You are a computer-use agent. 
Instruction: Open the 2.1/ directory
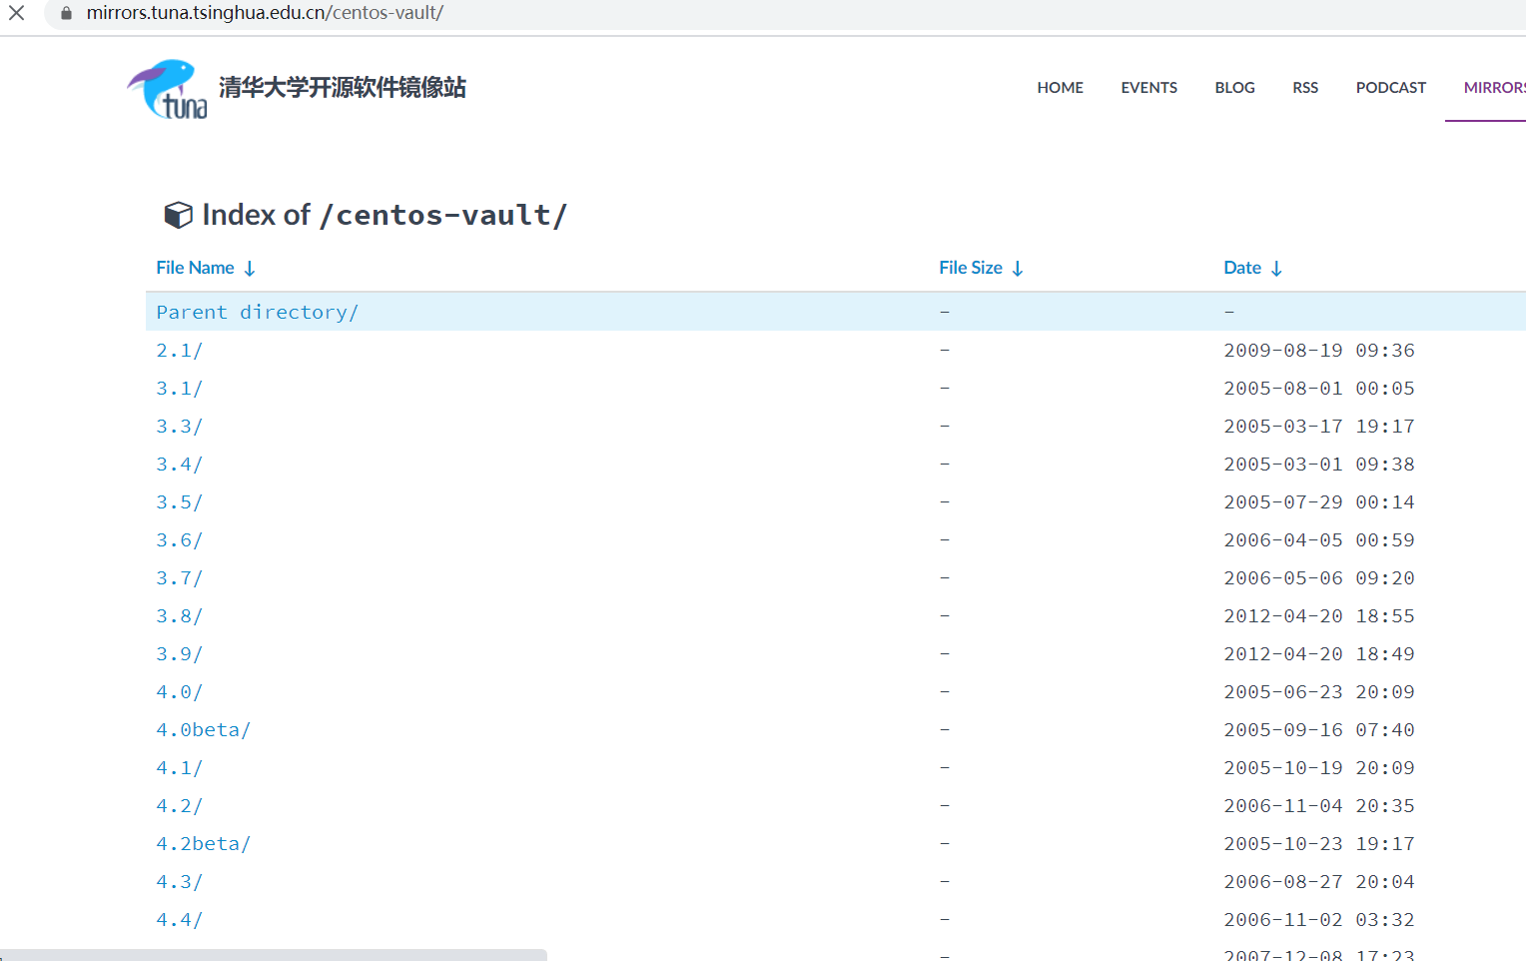coord(179,351)
